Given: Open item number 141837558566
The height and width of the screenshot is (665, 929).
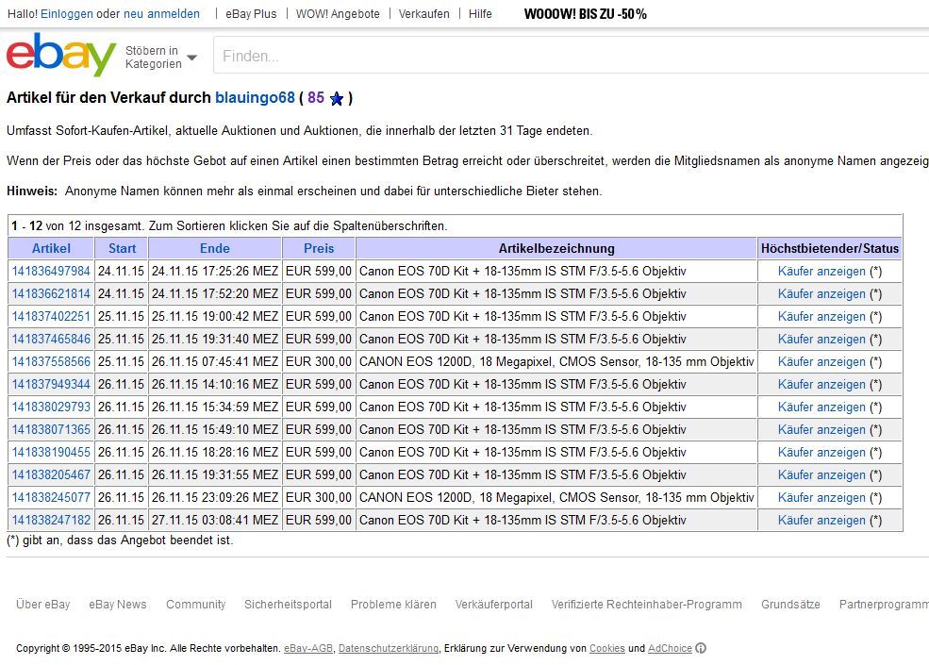Looking at the screenshot, I should pyautogui.click(x=51, y=361).
